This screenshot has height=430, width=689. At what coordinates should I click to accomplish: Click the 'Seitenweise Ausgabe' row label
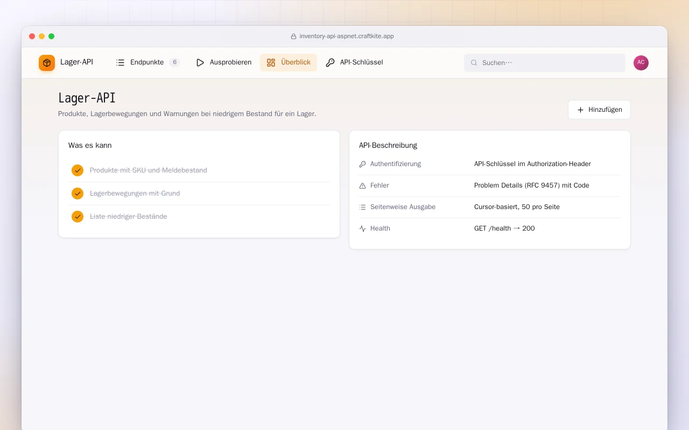click(403, 207)
